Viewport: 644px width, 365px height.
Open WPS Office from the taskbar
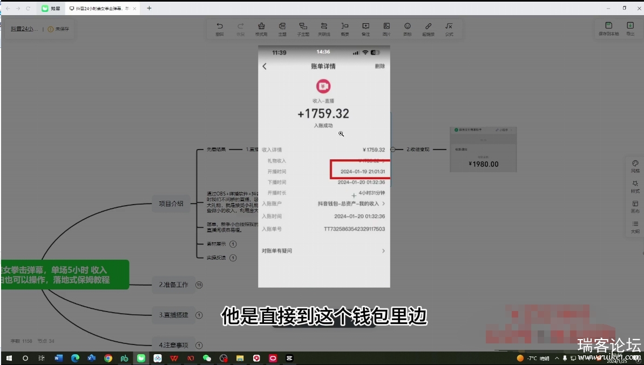[174, 358]
